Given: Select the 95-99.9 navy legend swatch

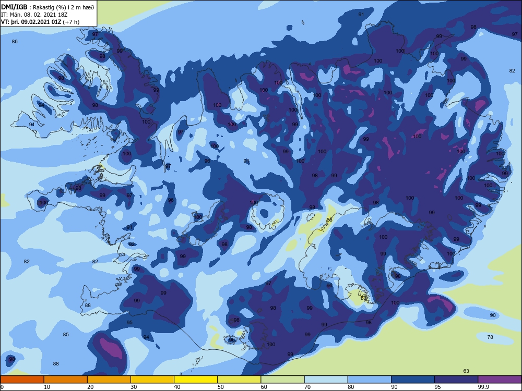Looking at the screenshot, I should pos(456,380).
